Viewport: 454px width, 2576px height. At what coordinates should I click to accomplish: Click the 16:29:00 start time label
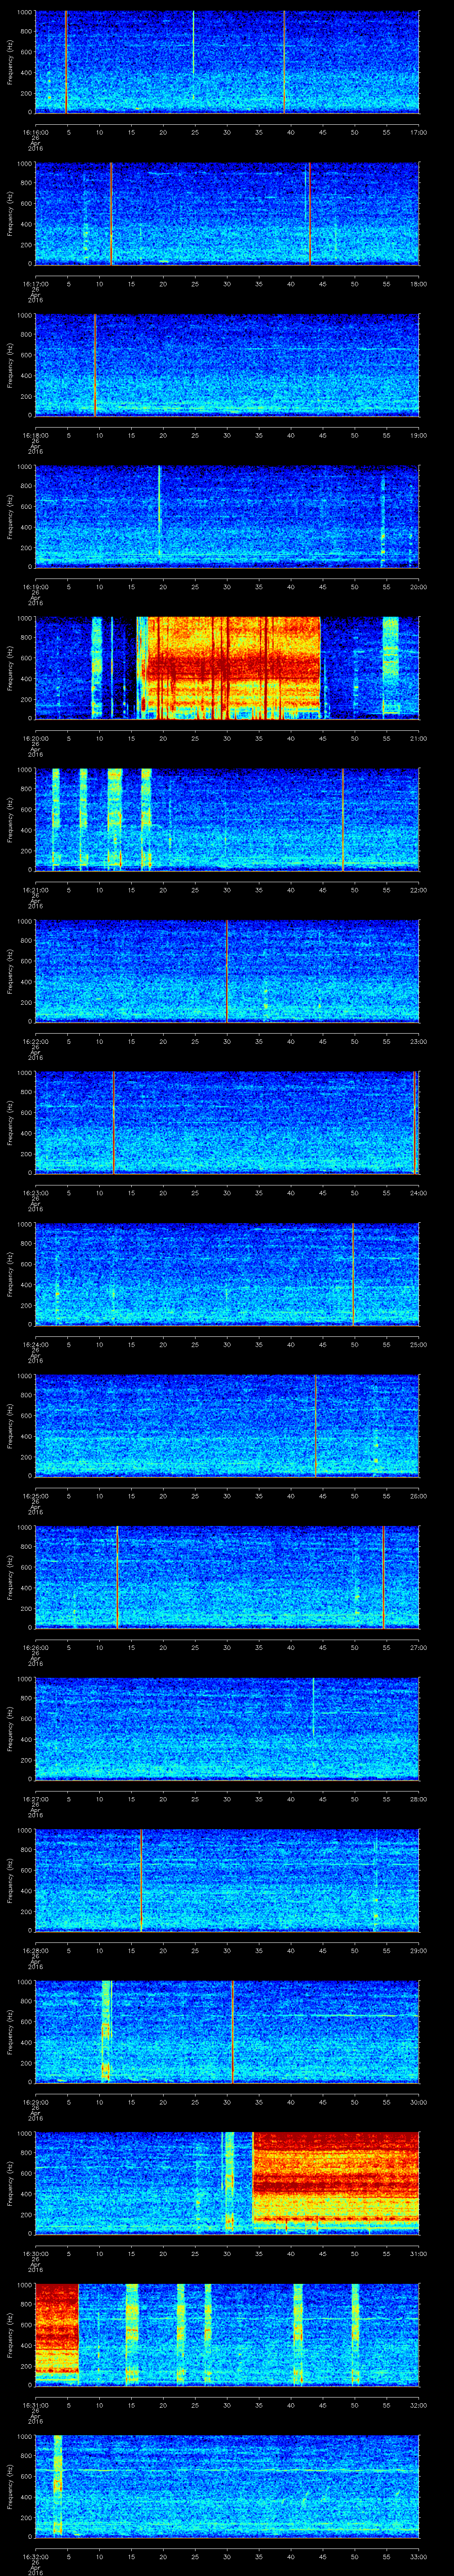pyautogui.click(x=36, y=2101)
